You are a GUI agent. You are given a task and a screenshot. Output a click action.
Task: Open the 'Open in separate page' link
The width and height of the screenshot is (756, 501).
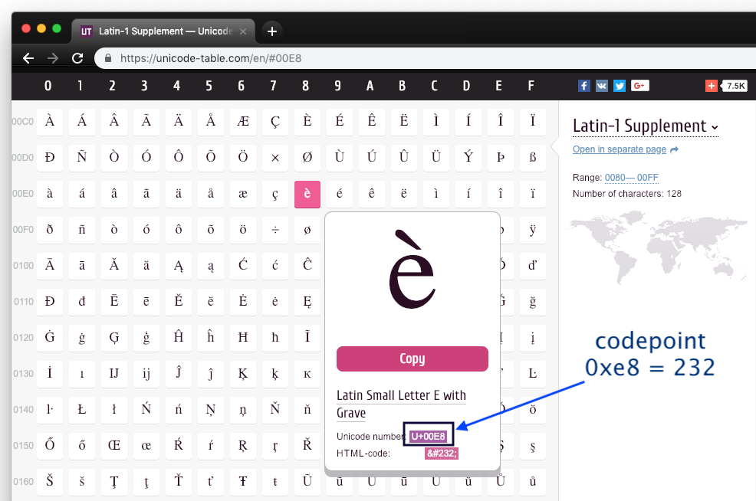(x=620, y=149)
